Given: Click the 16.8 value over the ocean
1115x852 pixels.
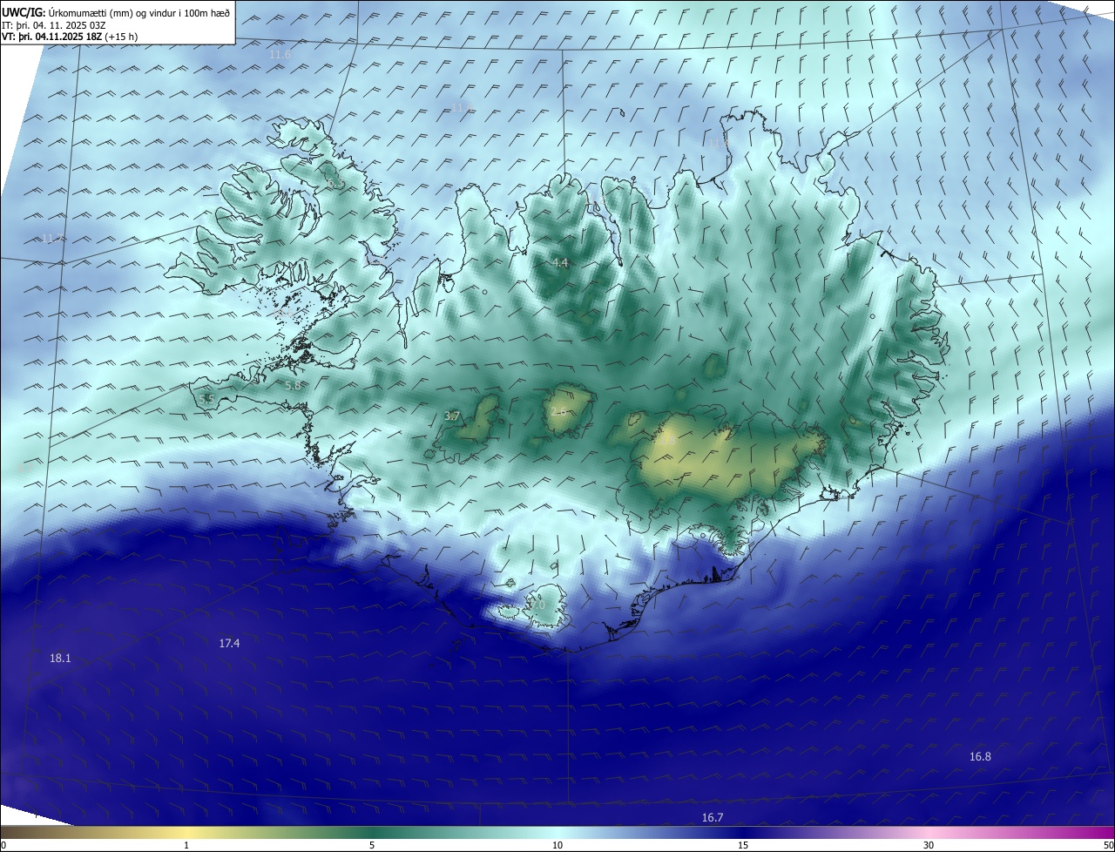Looking at the screenshot, I should tap(980, 757).
